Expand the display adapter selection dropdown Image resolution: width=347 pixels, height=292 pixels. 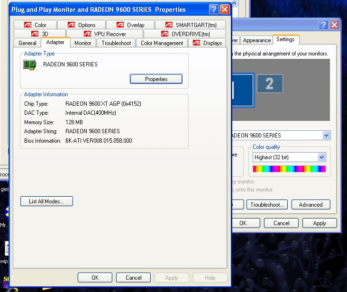coord(326,136)
